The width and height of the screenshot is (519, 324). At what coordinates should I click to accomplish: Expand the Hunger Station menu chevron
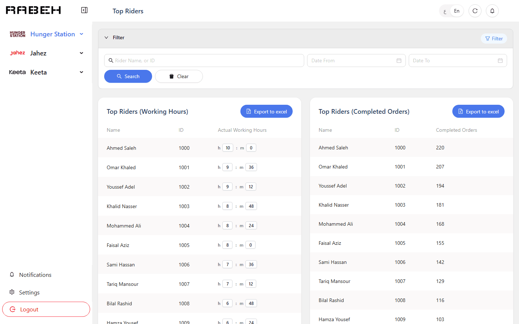[81, 34]
